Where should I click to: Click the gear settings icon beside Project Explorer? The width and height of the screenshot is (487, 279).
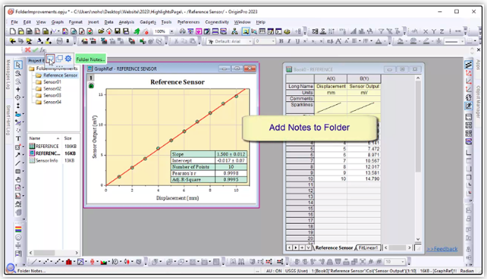click(68, 59)
